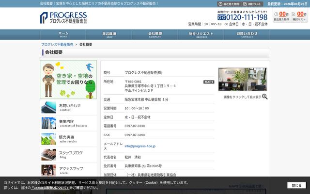
Task: Open recently viewed properties in top bar
Action: point(229,4)
